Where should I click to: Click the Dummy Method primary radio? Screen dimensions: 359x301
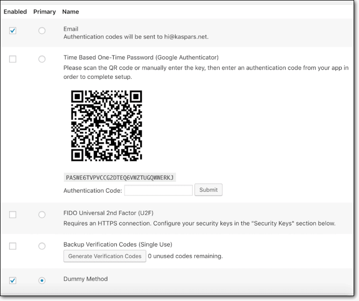tap(42, 280)
